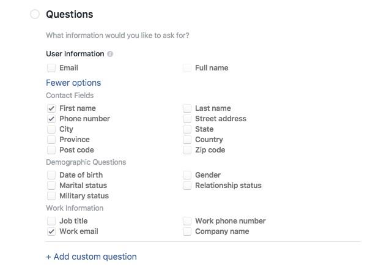Tick the Work phone number checkbox
This screenshot has width=384, height=278.
pyautogui.click(x=187, y=221)
